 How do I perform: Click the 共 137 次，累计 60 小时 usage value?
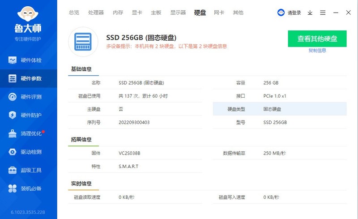point(143,96)
